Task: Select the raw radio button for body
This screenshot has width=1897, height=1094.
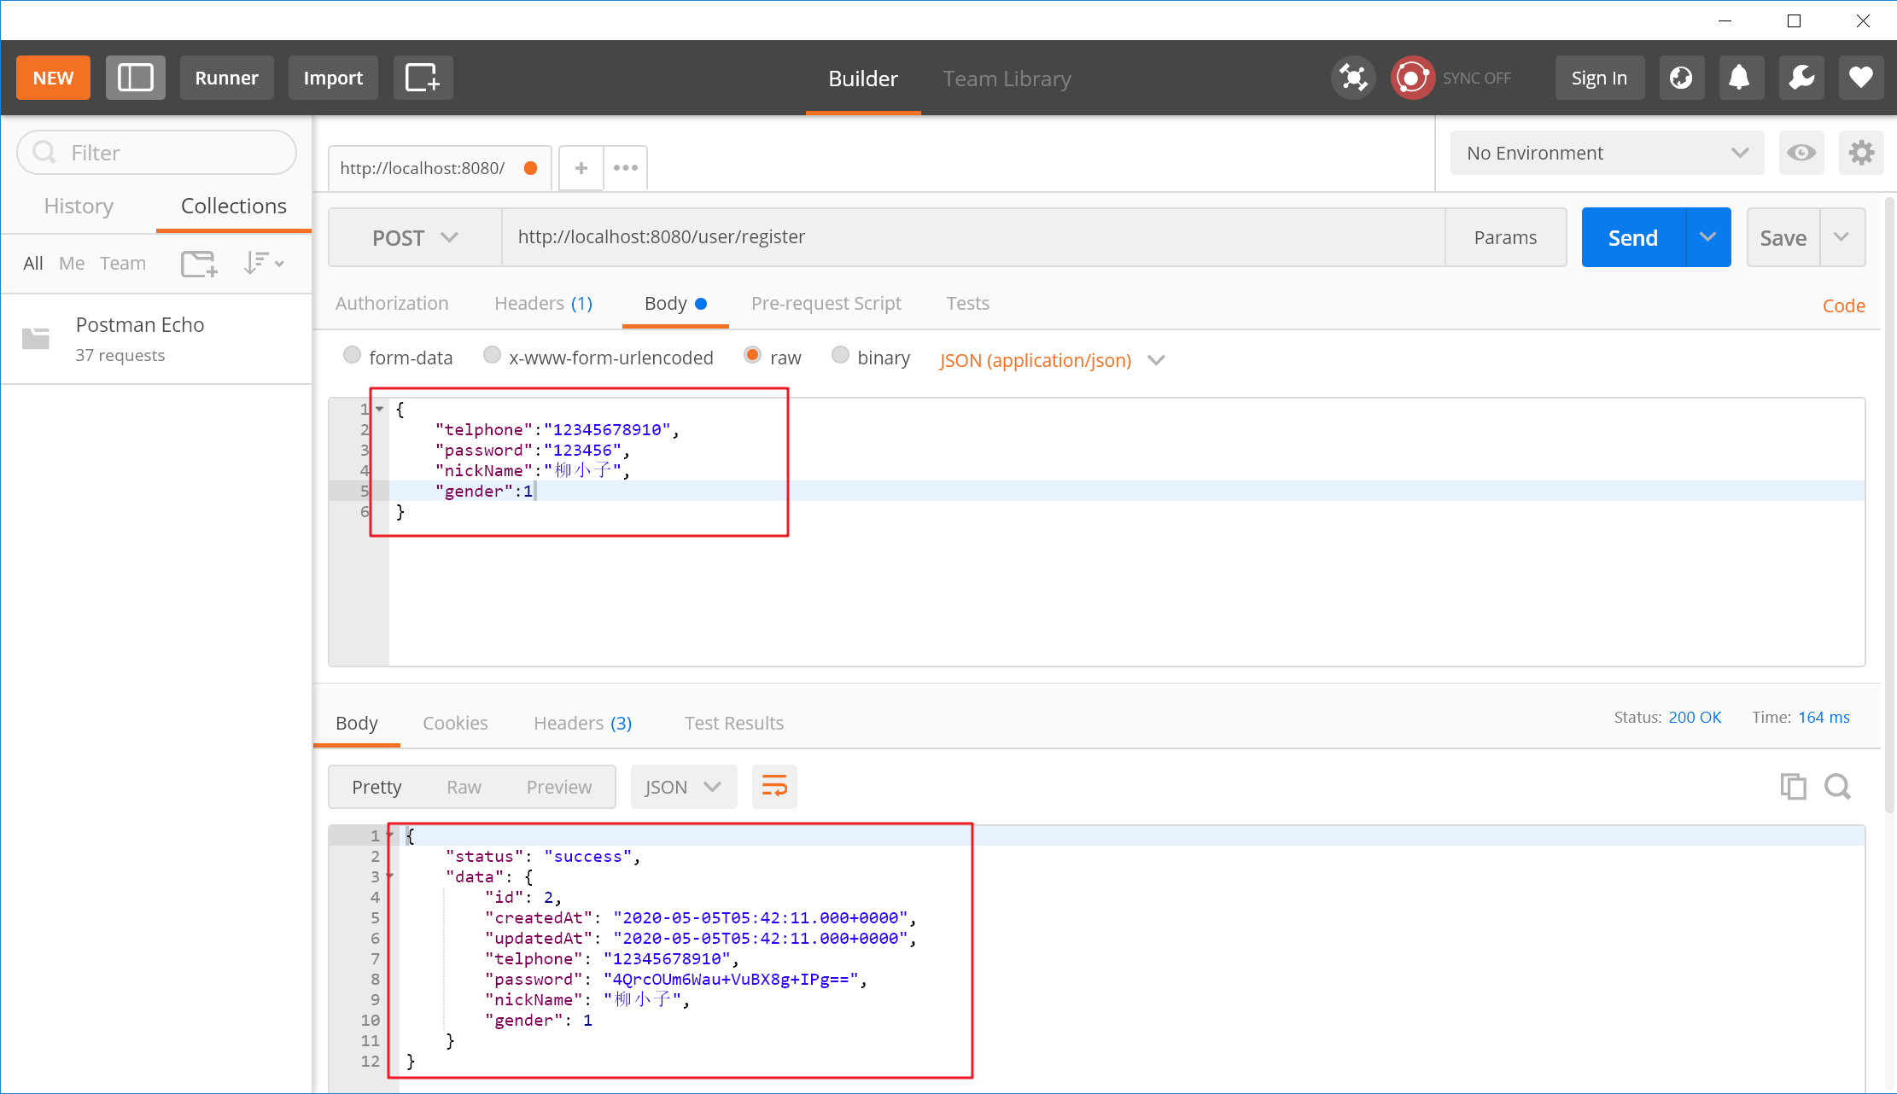Action: coord(753,358)
